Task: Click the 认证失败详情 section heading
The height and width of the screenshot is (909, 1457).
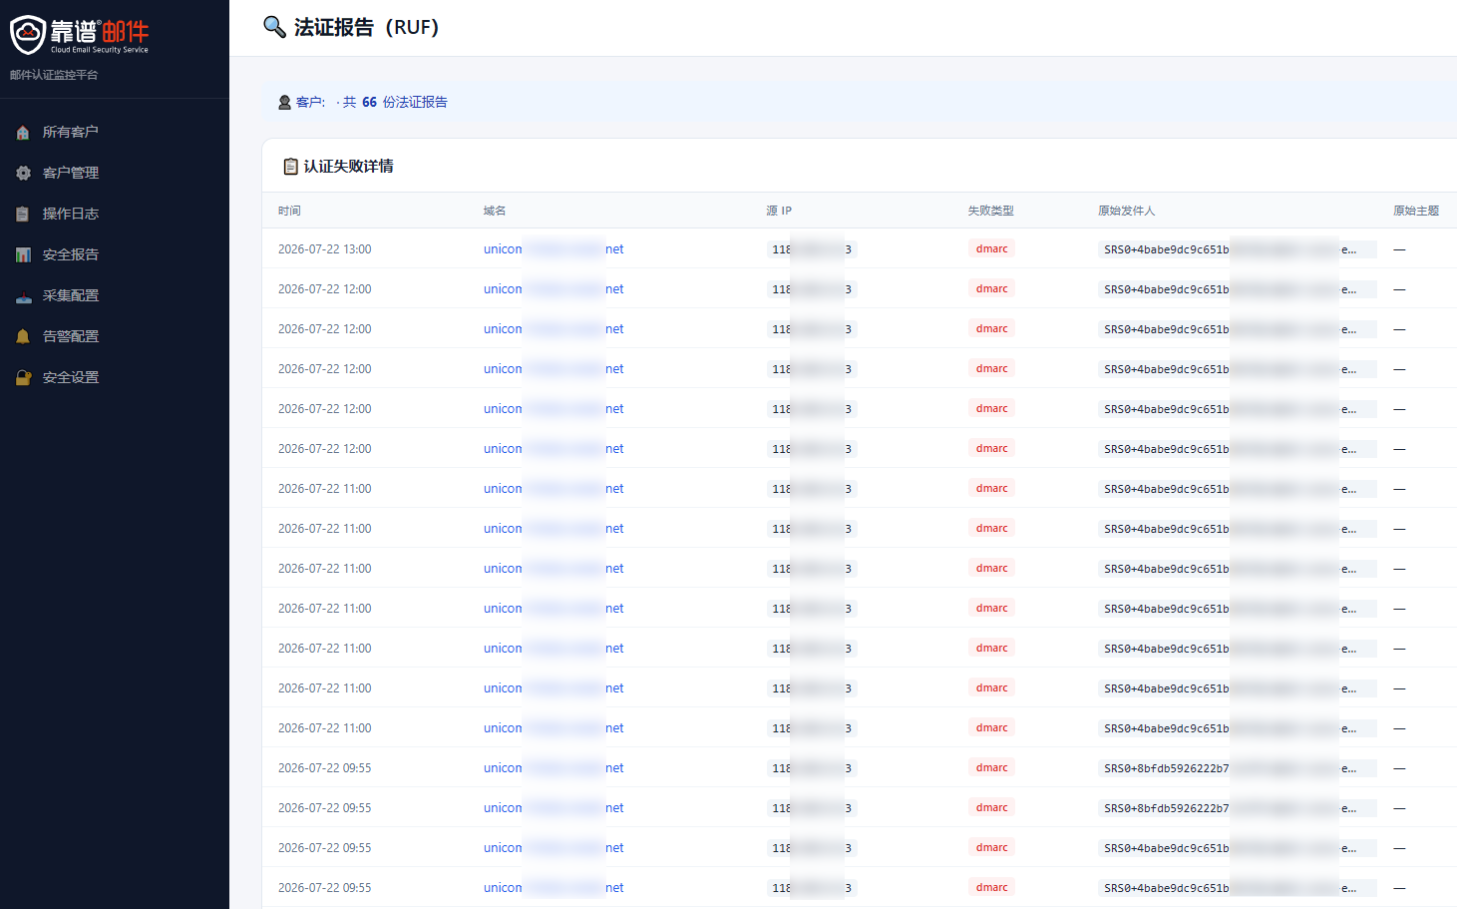Action: [348, 167]
